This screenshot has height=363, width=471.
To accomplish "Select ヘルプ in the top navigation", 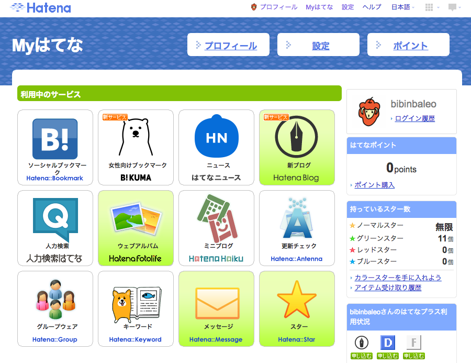I will [372, 7].
